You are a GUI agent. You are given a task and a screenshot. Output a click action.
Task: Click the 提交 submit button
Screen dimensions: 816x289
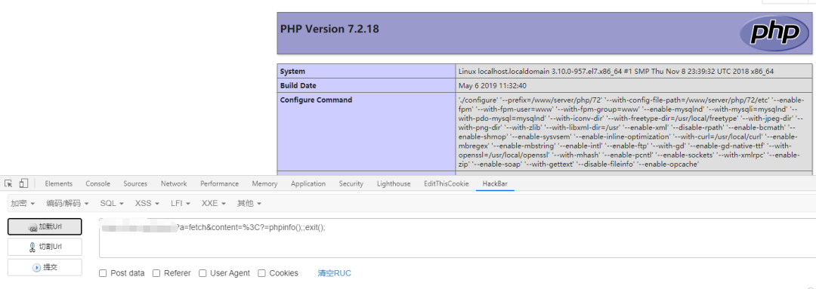tap(45, 267)
